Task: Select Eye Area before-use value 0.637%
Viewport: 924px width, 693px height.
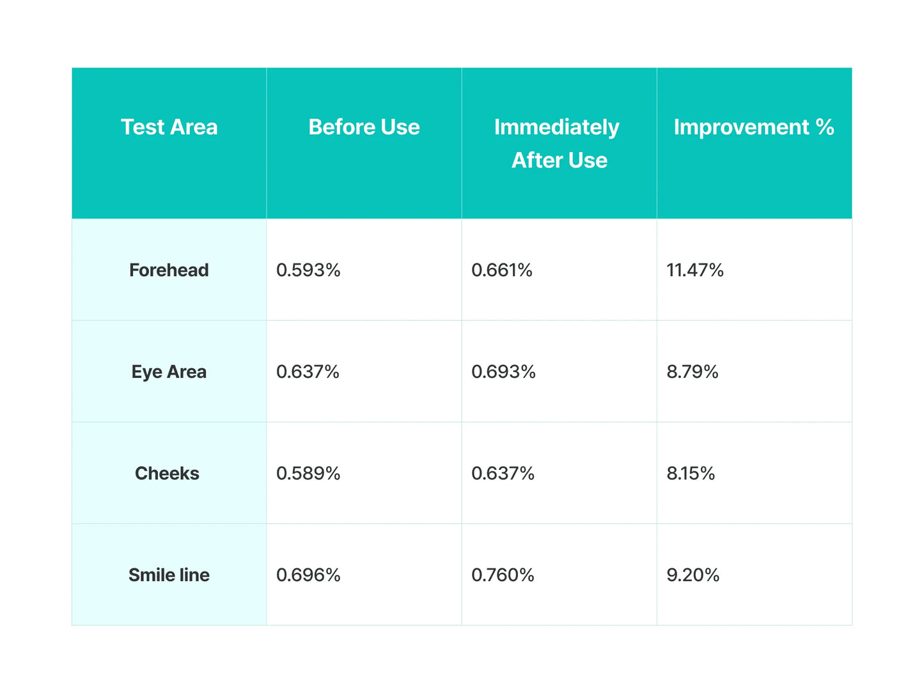Action: pyautogui.click(x=308, y=372)
